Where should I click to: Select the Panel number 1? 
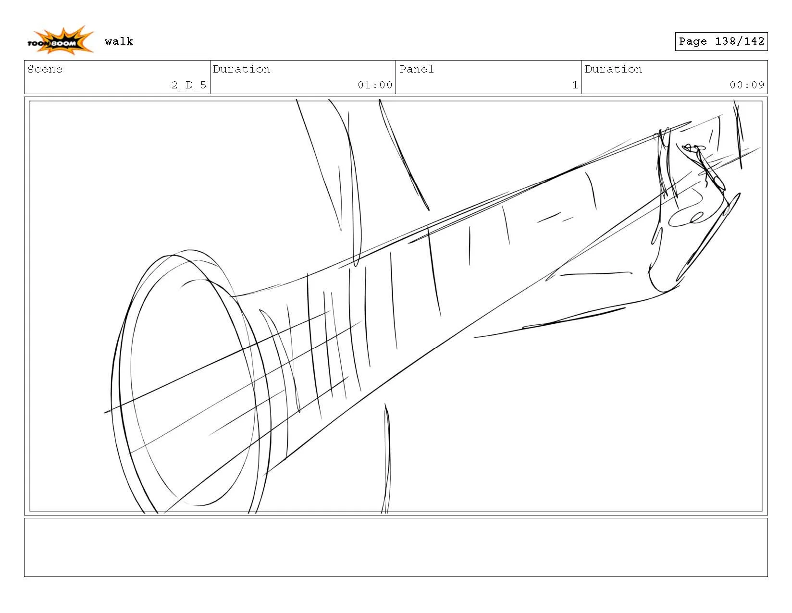click(575, 85)
